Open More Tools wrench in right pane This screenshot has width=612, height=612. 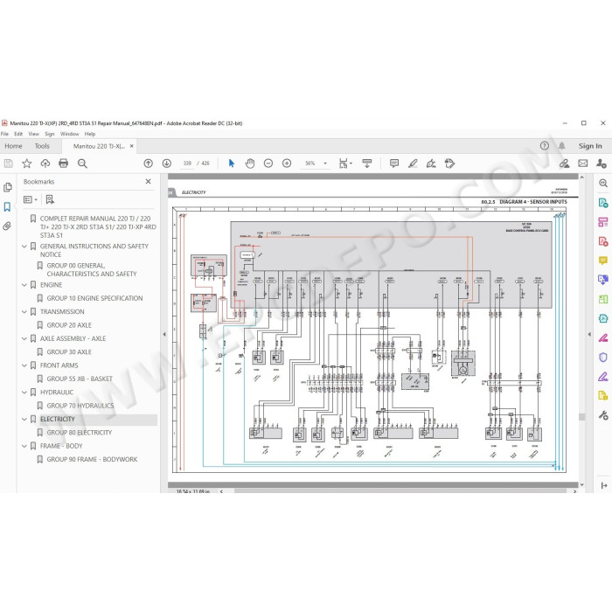[x=603, y=415]
